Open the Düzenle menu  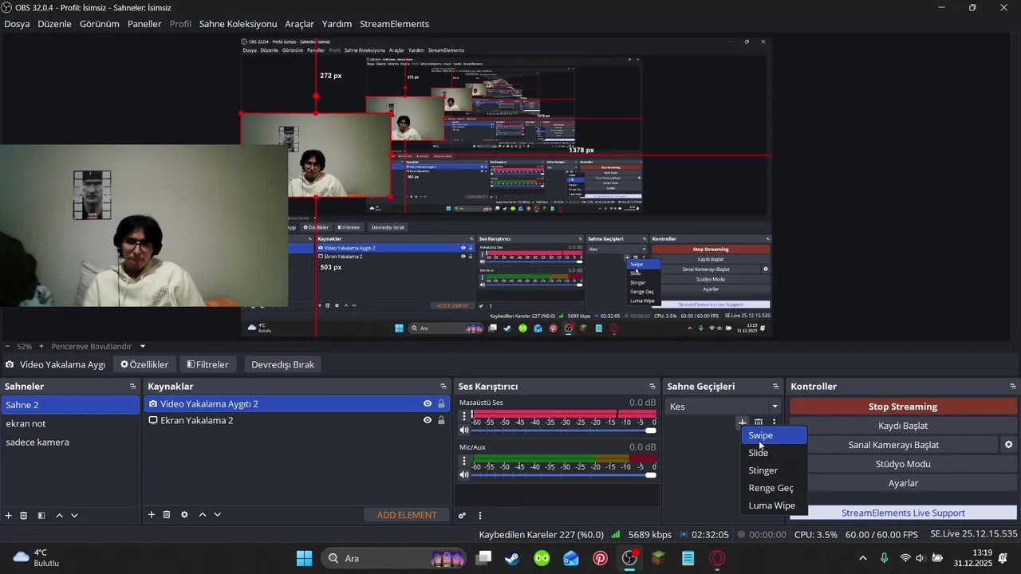point(54,24)
